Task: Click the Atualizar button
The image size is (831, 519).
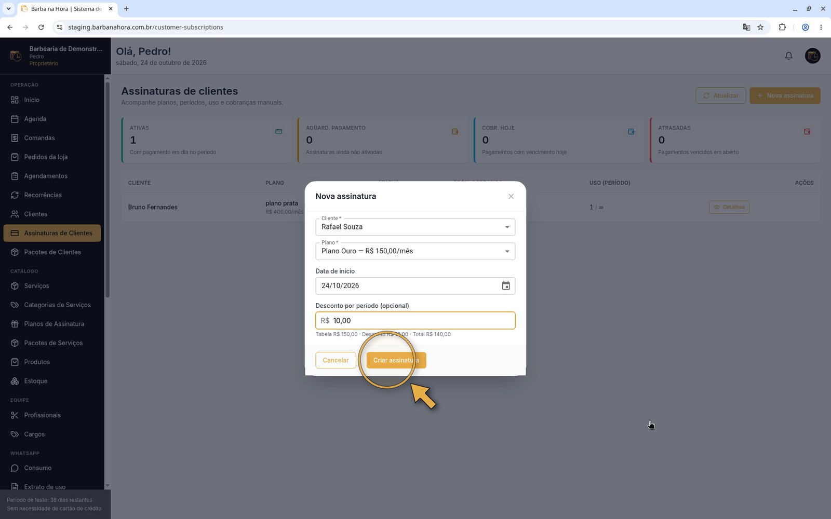Action: point(721,95)
